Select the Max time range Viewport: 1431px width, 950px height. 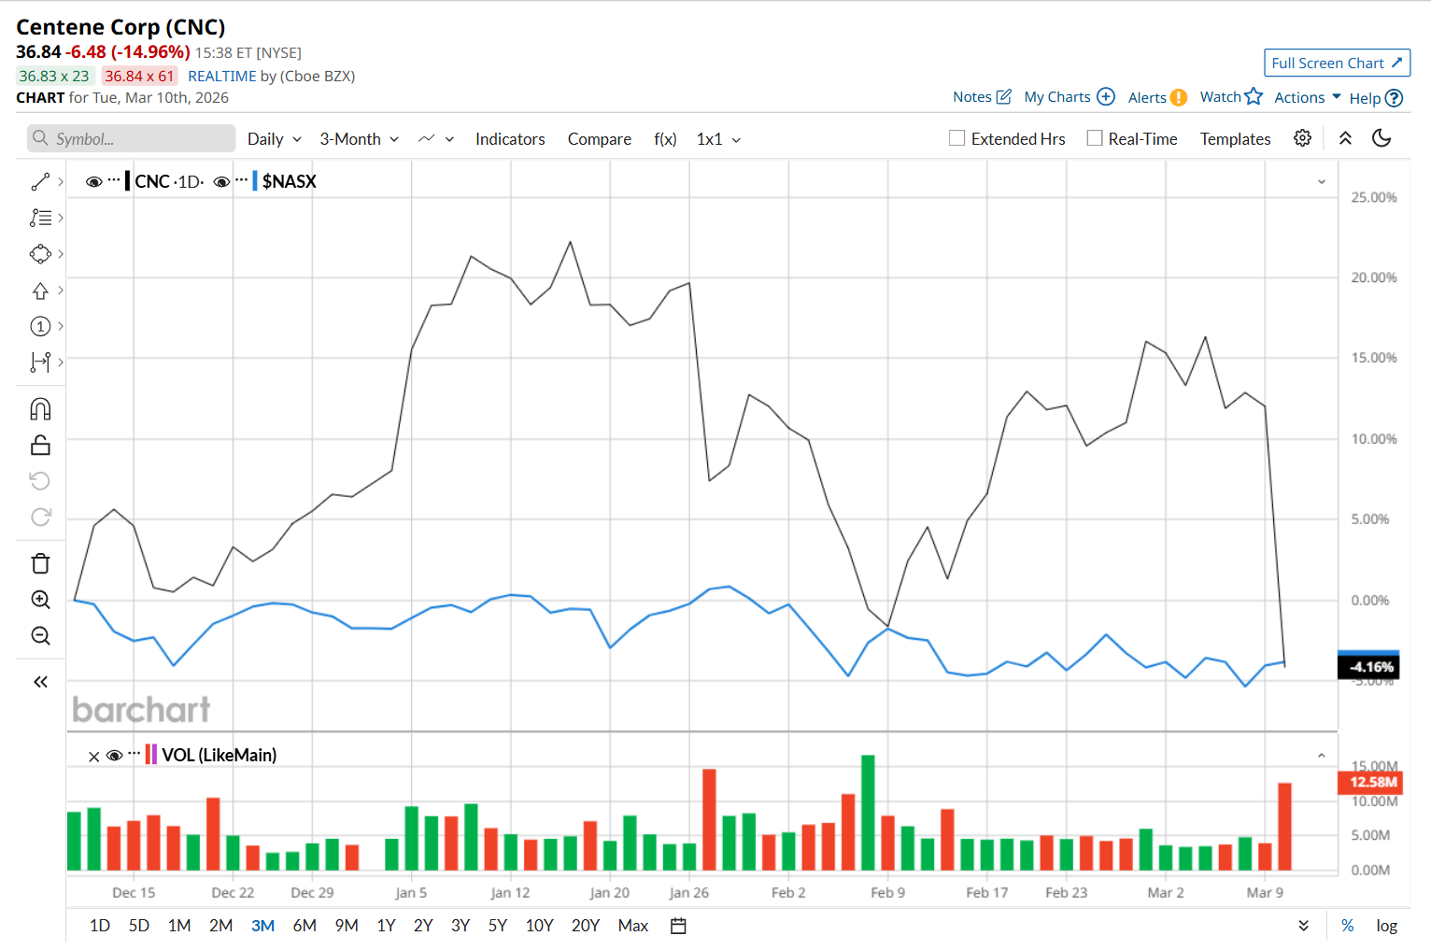click(633, 926)
